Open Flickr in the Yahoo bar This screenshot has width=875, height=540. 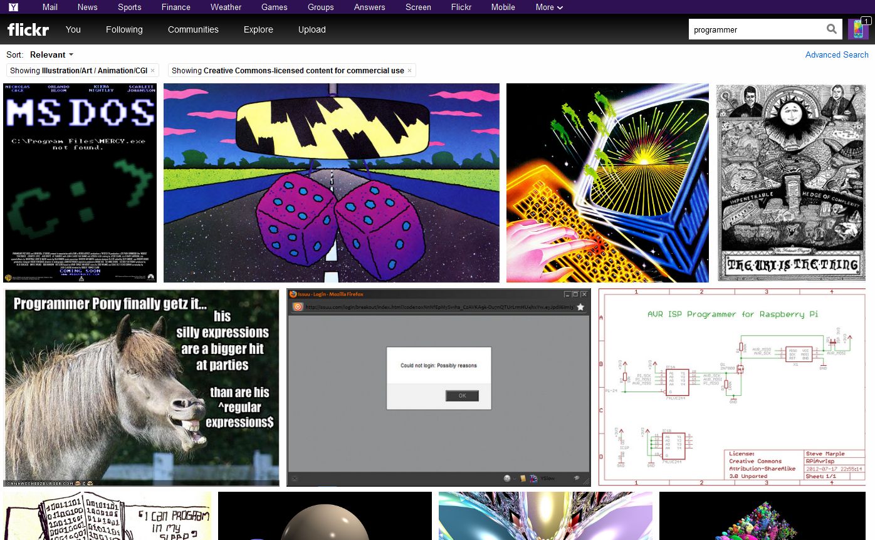[x=461, y=8]
